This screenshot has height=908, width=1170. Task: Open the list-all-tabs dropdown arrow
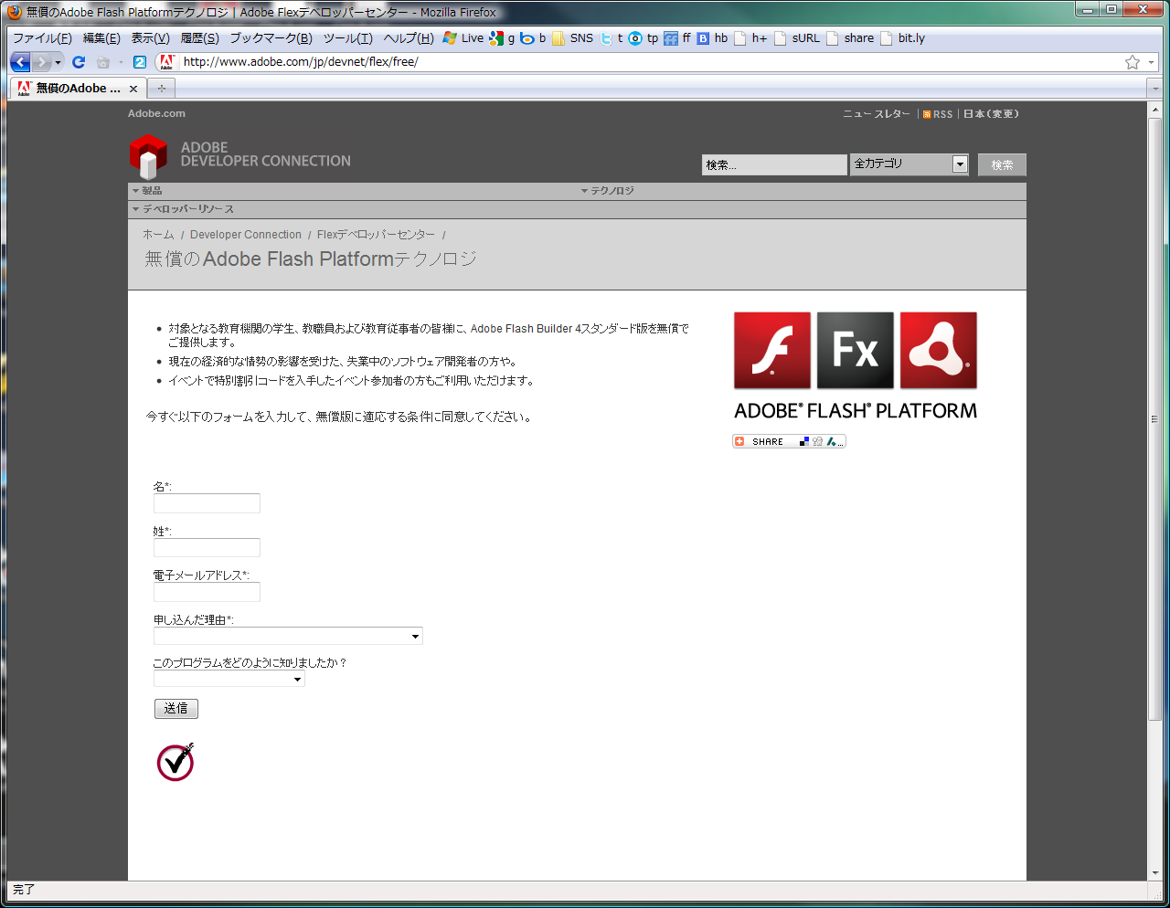coord(1155,89)
